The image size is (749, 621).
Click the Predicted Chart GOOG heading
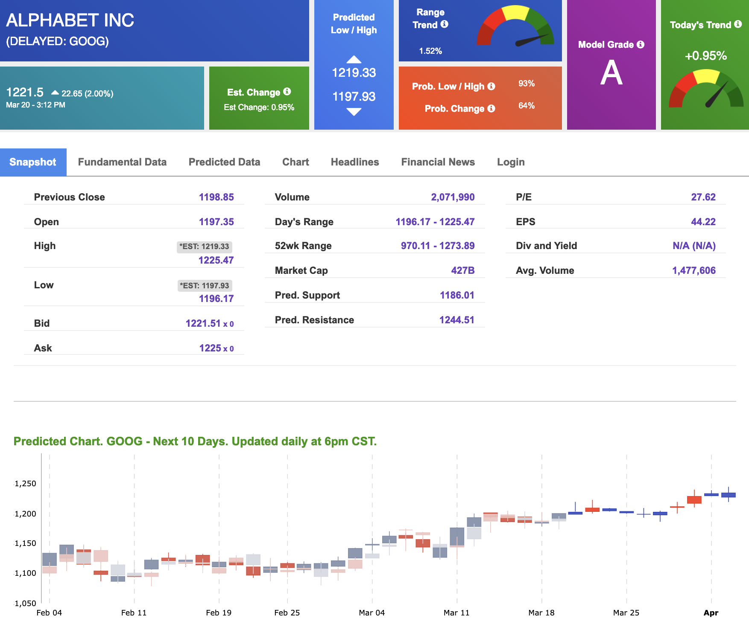coord(195,441)
